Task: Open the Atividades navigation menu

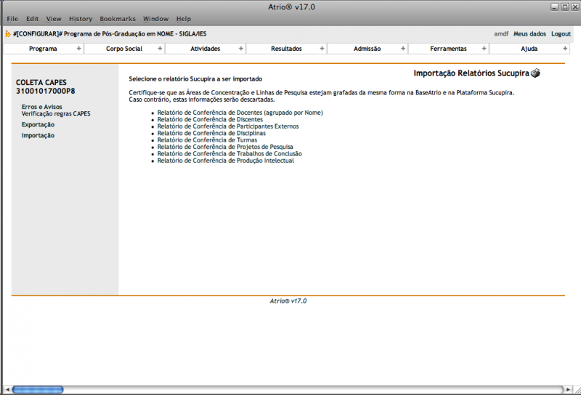Action: click(x=206, y=49)
